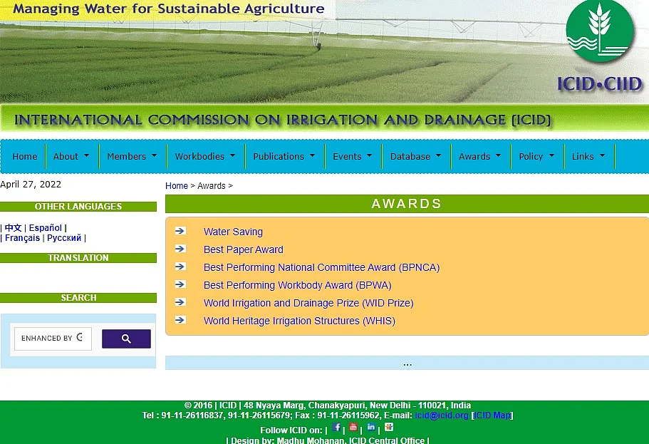Click the AWARDS section heading

coord(407,204)
